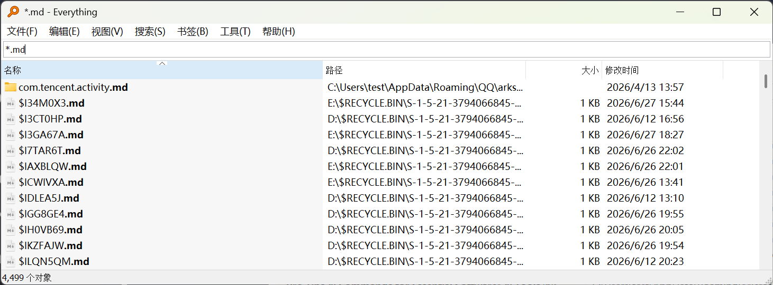Select the file name $IGG8GE4.md
Image resolution: width=773 pixels, height=285 pixels.
click(51, 214)
